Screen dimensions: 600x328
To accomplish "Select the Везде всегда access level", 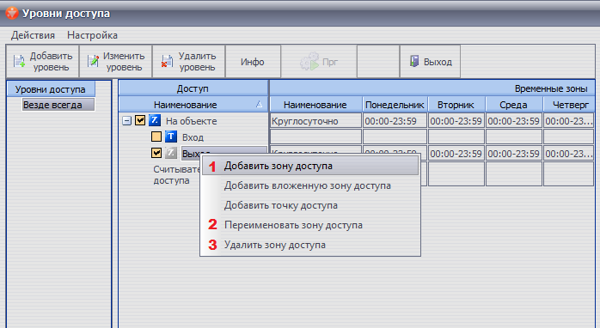I will (58, 105).
